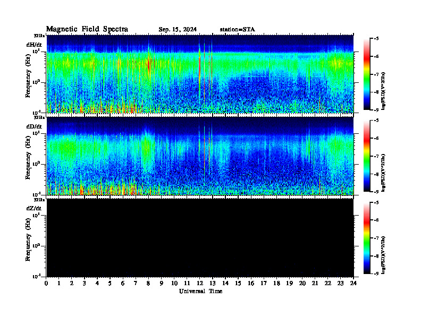Screen dimensions: 421x325
Task: Click the '4' hour tick label
Action: pos(97,284)
